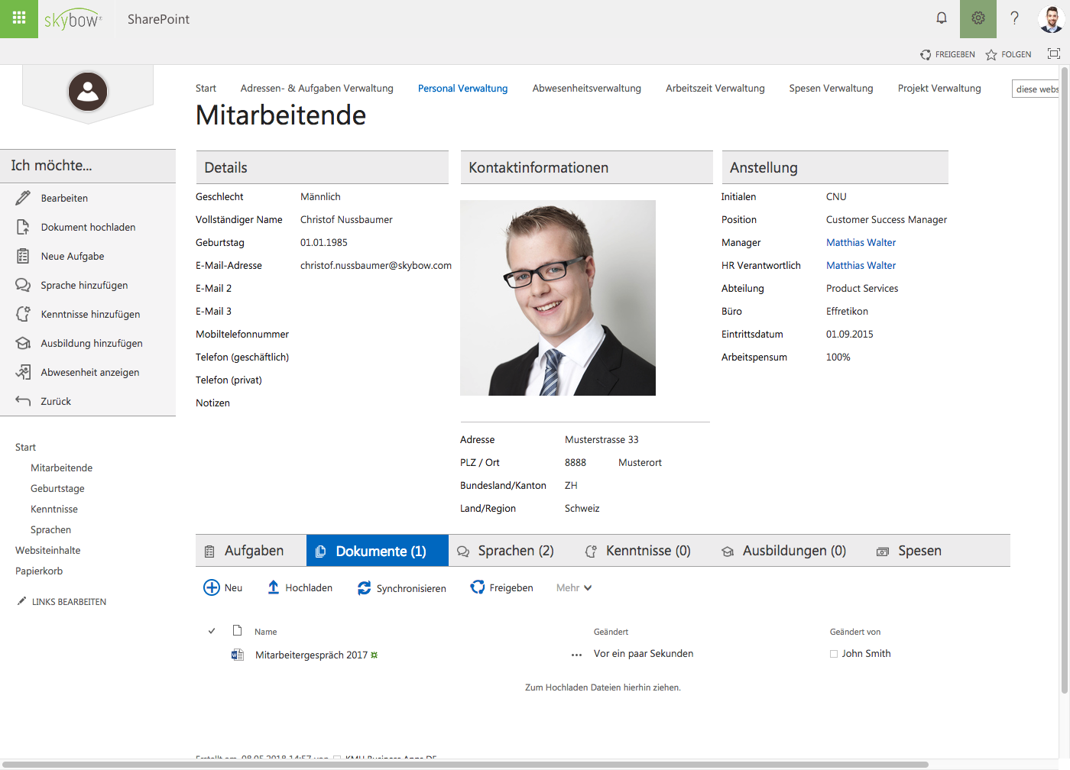This screenshot has width=1070, height=770.
Task: Click the Freigeben share icon in header
Action: [x=926, y=55]
